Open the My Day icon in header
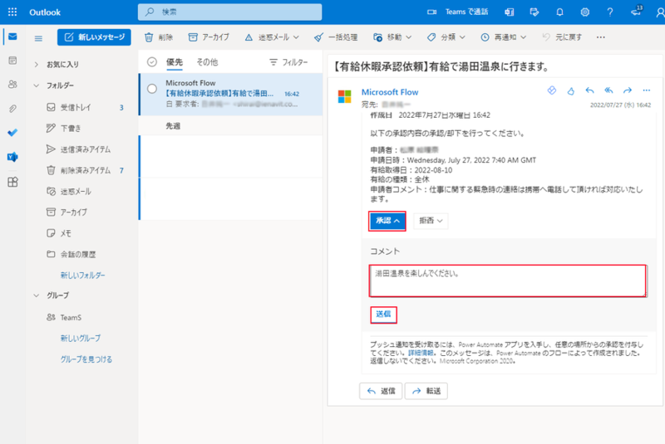Viewport: 665px width, 444px height. pyautogui.click(x=534, y=12)
